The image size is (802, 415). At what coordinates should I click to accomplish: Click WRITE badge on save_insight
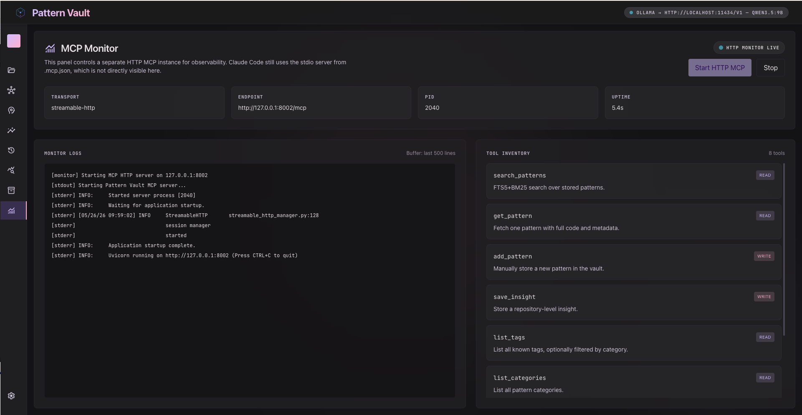click(764, 297)
